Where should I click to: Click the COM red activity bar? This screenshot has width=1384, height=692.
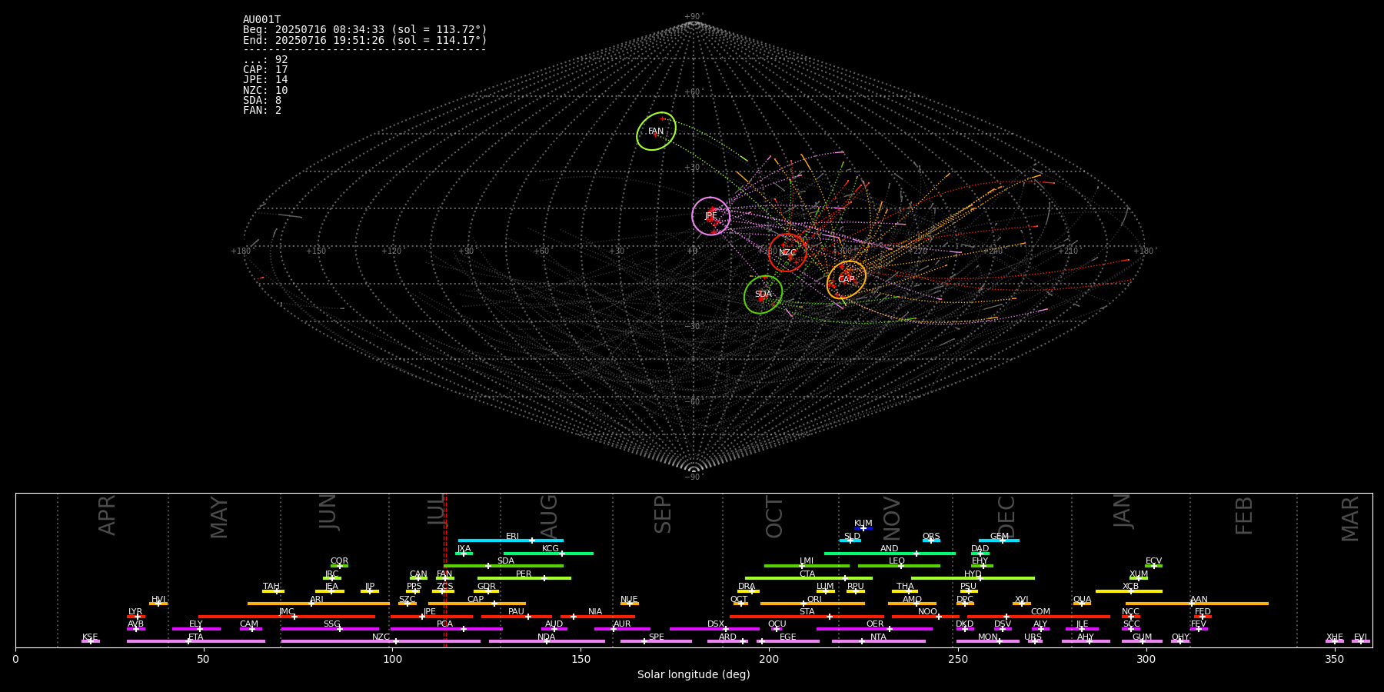coord(1040,617)
